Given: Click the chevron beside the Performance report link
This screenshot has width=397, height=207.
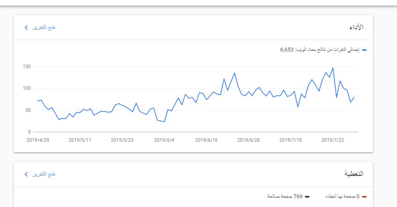Looking at the screenshot, I should [x=26, y=28].
